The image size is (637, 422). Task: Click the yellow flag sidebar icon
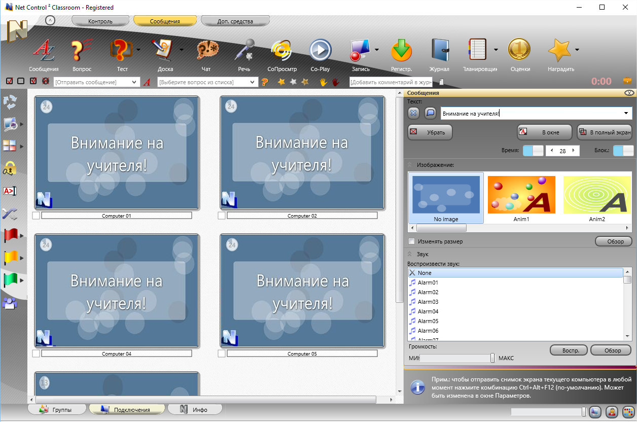pos(11,258)
